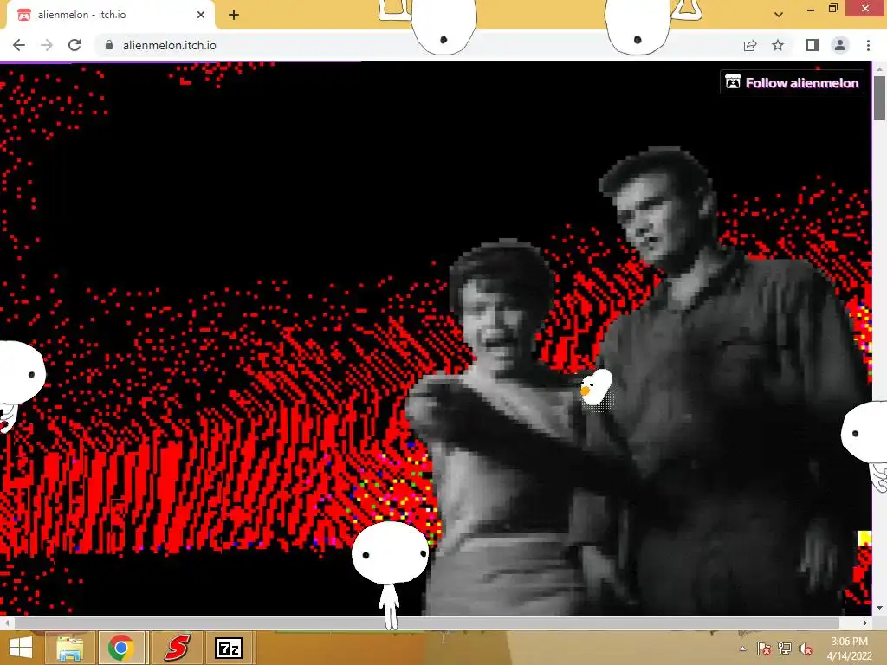Click Follow alienmelon button

click(x=792, y=82)
